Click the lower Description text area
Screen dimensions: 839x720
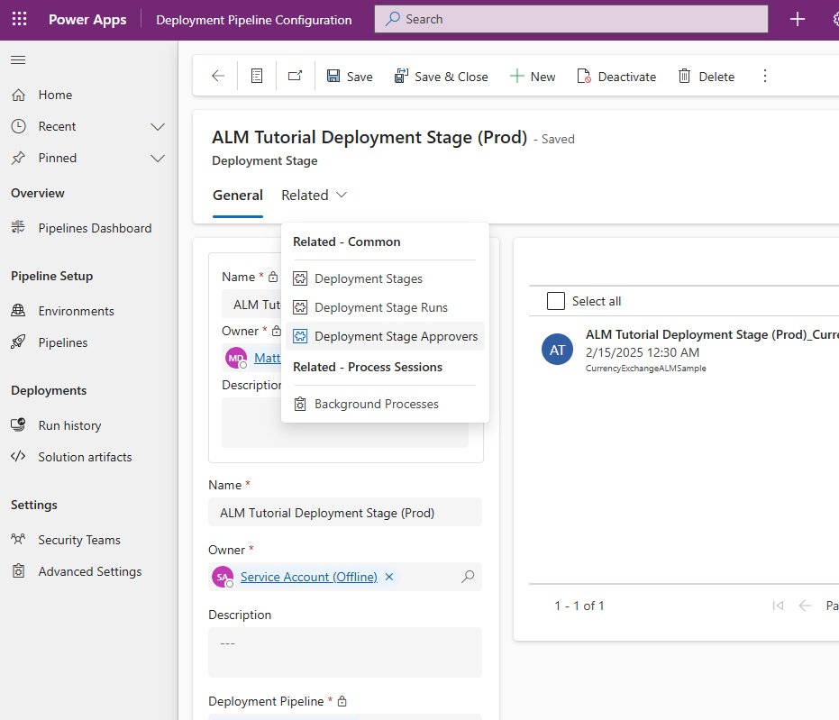pyautogui.click(x=345, y=652)
